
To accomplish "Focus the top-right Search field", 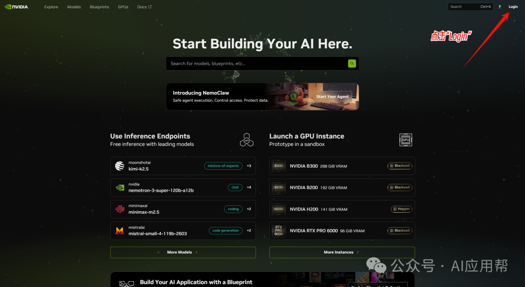I will coord(470,7).
